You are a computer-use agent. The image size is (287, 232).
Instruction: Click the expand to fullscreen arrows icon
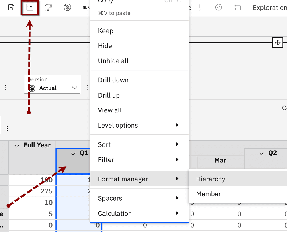(48, 7)
